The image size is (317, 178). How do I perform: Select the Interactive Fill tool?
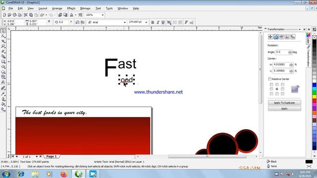(x=3, y=109)
